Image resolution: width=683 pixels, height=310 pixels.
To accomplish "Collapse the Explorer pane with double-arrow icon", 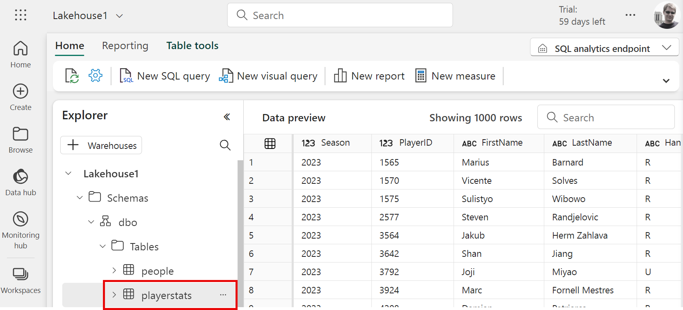I will coord(227,117).
